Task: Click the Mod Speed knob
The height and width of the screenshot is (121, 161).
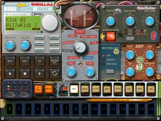Action: pyautogui.click(x=150, y=21)
